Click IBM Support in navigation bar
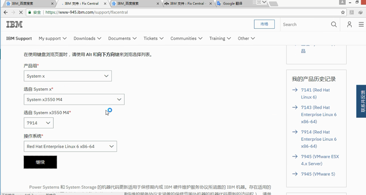Viewport: 366px width, 195px height. (19, 38)
